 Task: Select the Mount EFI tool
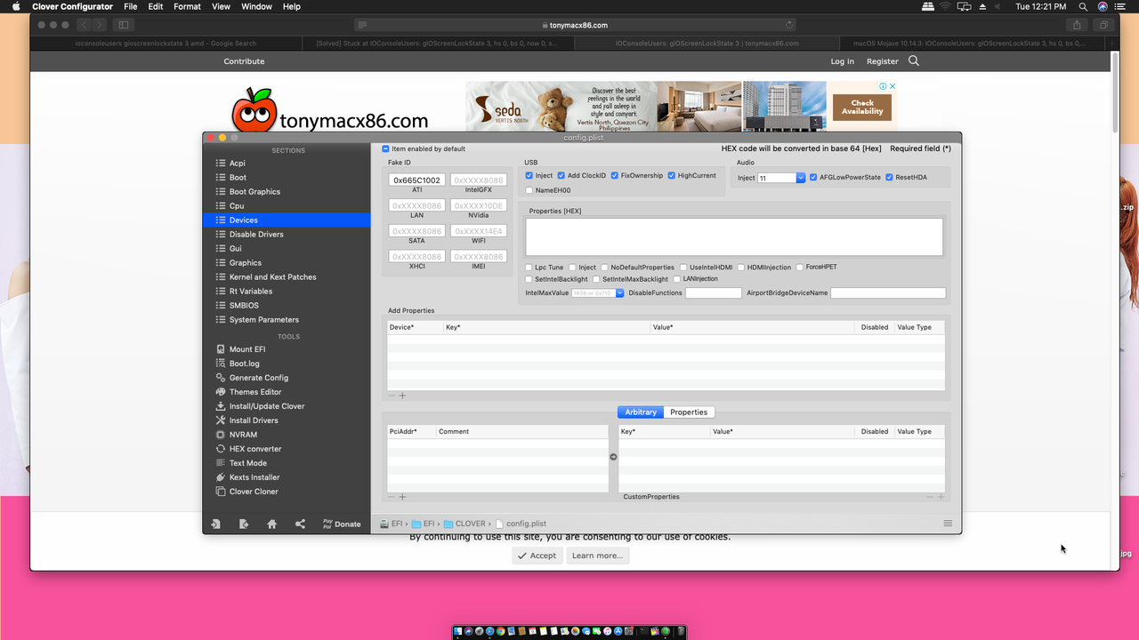246,348
